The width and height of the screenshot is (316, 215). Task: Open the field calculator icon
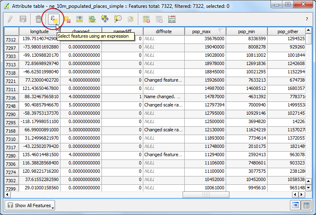(x=172, y=19)
